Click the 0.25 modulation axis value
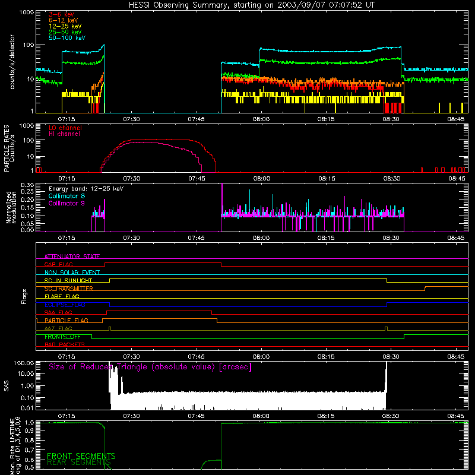Screen dimensions: 475x475 point(27,191)
